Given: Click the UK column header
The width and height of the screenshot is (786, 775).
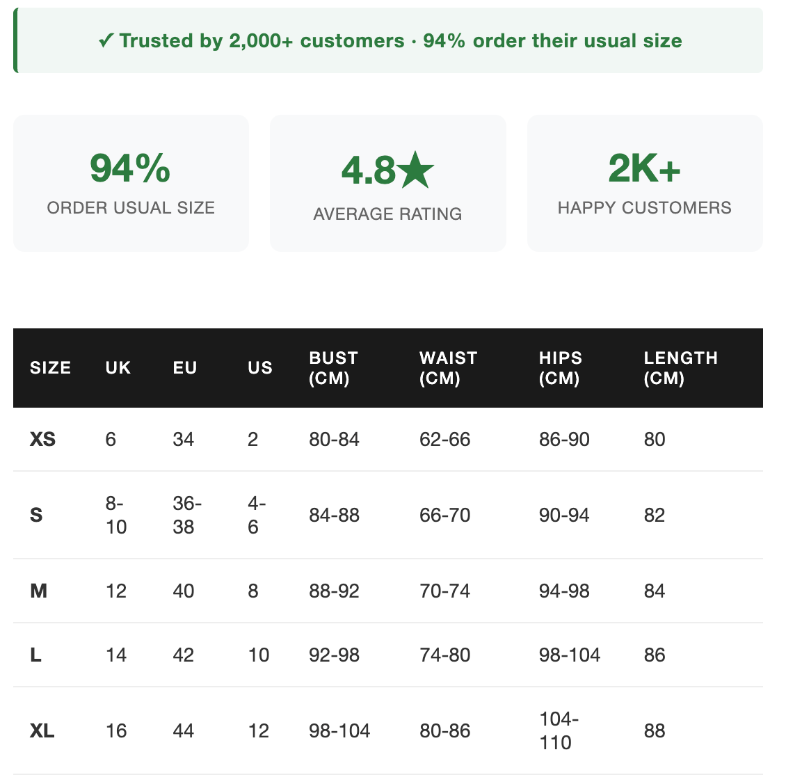Looking at the screenshot, I should pyautogui.click(x=118, y=368).
